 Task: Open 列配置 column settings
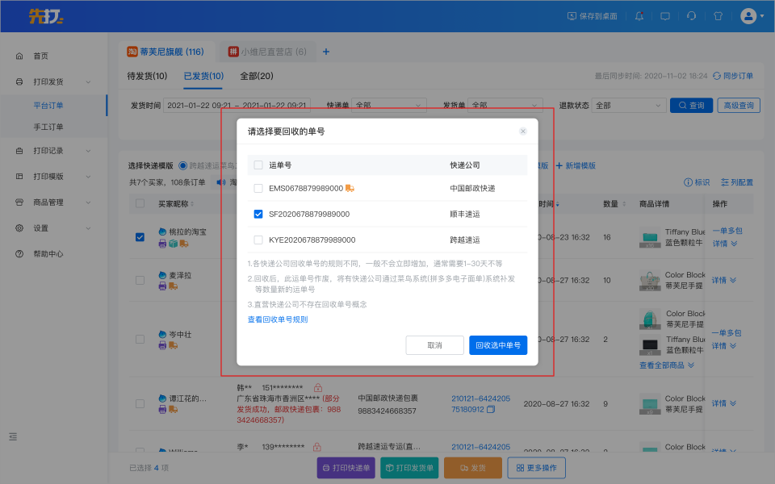[x=737, y=182]
